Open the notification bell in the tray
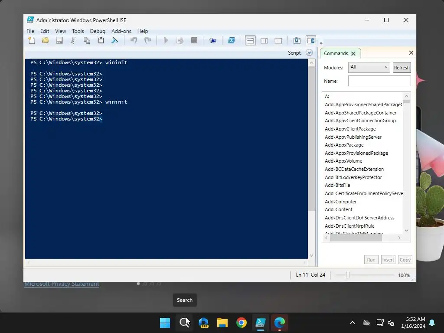This screenshot has height=333, width=444. (432, 323)
